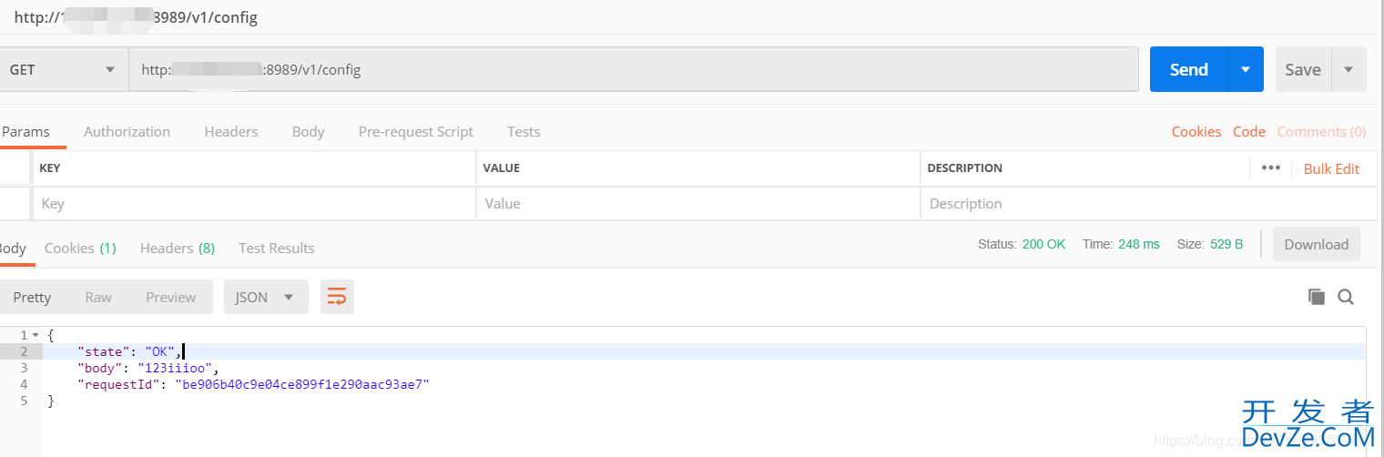Viewport: 1384px width, 457px height.
Task: Click the Bulk Edit link
Action: pyautogui.click(x=1331, y=168)
